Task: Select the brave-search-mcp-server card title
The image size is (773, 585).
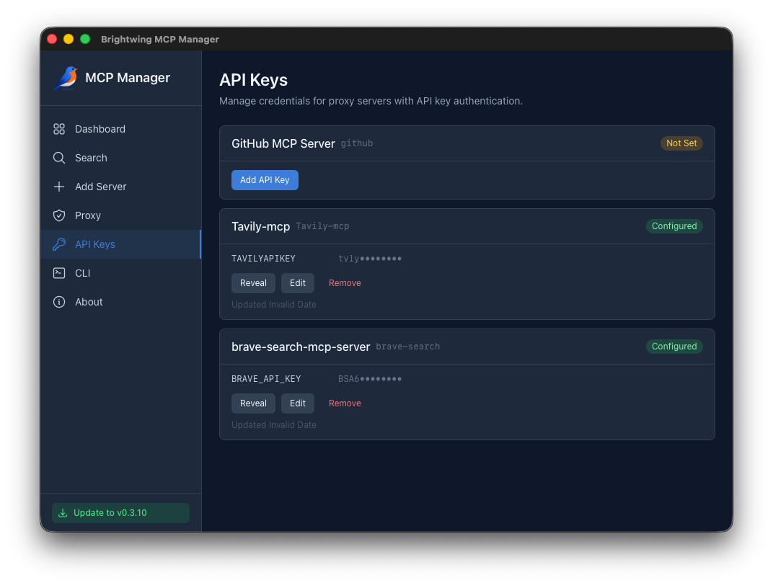Action: [301, 347]
